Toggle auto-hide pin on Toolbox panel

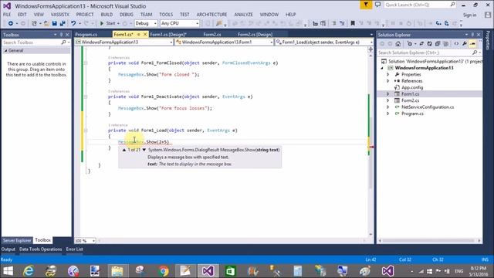pos(62,35)
